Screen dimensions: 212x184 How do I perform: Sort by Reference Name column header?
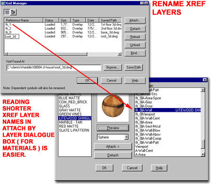point(24,20)
